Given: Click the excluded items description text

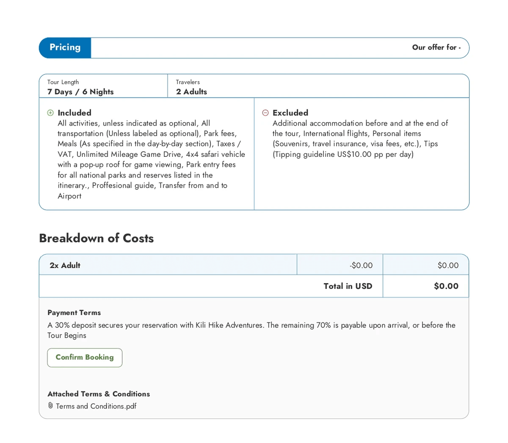Looking at the screenshot, I should pyautogui.click(x=360, y=139).
